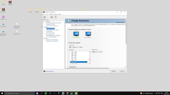The width and height of the screenshot is (170, 95).
Task: Click the Back arrow in NVIDIA toolbar
Action: (44, 17)
